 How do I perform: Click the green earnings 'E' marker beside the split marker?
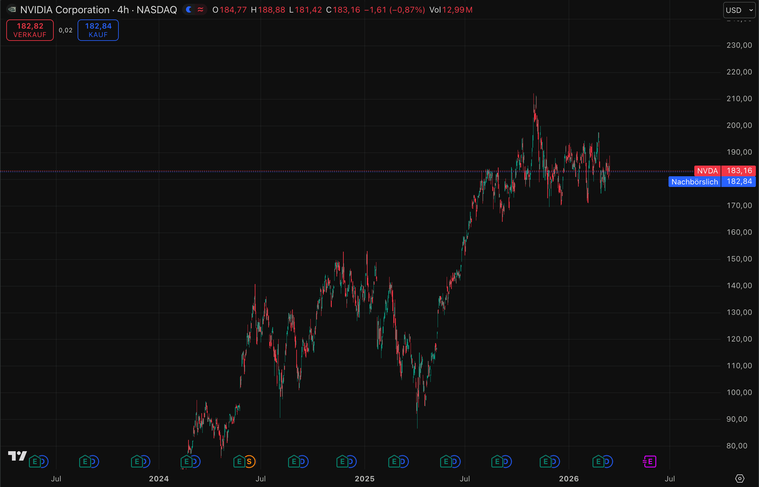coord(239,462)
